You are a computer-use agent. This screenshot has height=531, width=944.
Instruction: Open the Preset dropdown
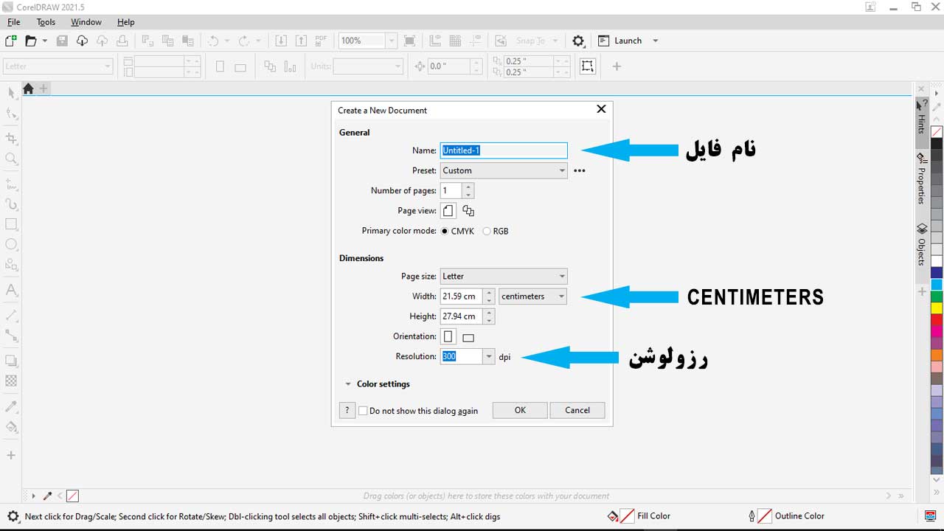click(504, 170)
